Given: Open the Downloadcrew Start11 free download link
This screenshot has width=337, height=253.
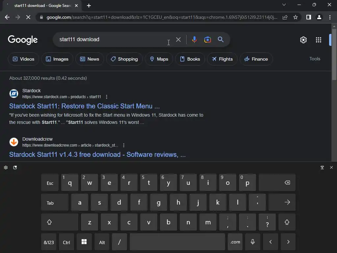Looking at the screenshot, I should [x=97, y=155].
